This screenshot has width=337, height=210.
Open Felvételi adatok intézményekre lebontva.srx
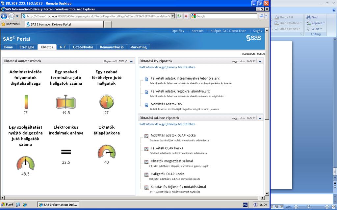[185, 78]
